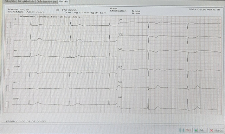
Task: Click the Kết thúc finish button
Action: [x=217, y=130]
